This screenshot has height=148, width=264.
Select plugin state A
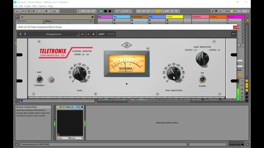click(x=88, y=34)
